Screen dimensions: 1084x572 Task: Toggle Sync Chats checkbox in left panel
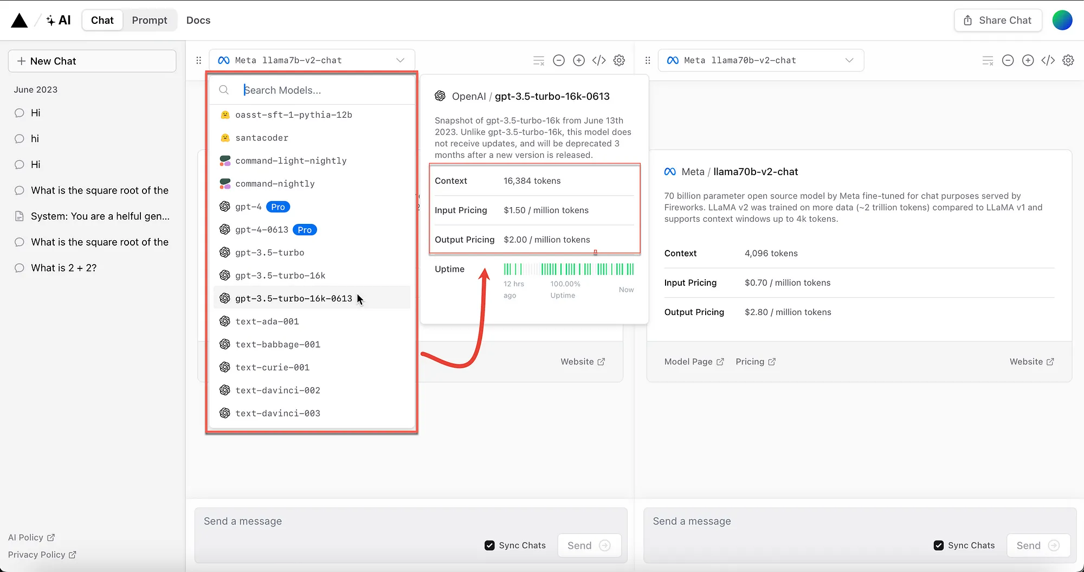tap(489, 545)
